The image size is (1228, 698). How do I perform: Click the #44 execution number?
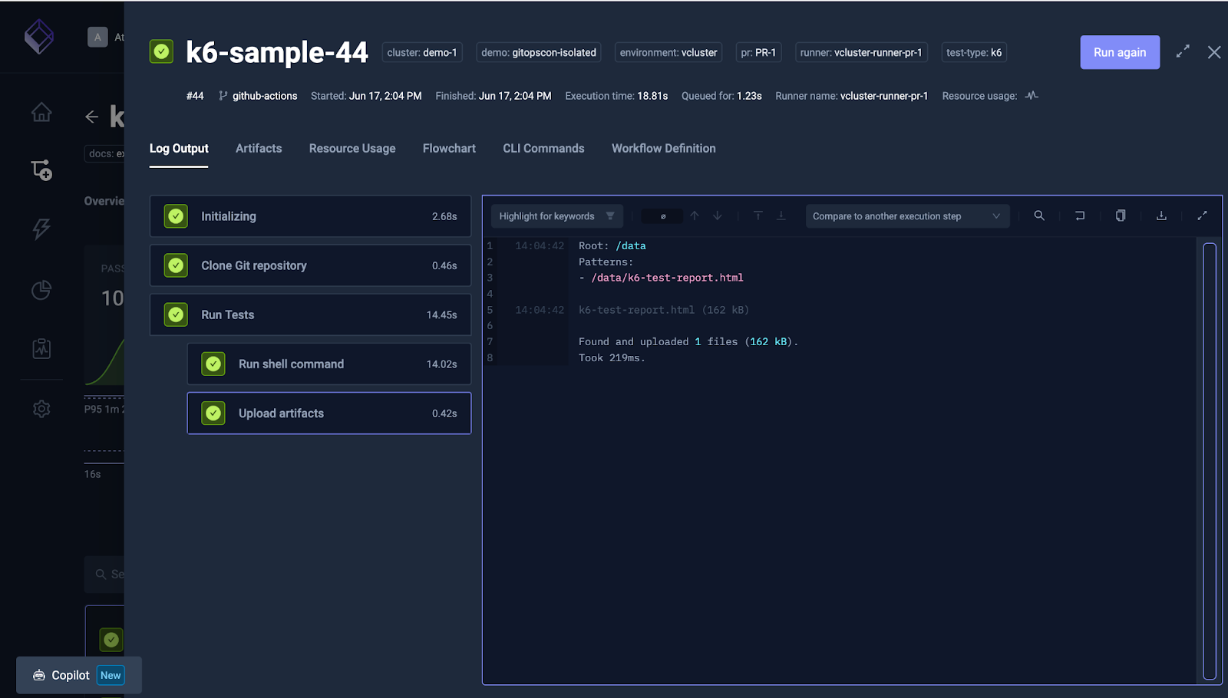[x=195, y=96]
